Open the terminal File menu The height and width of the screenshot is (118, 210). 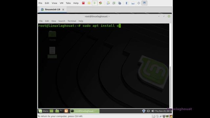point(41,21)
